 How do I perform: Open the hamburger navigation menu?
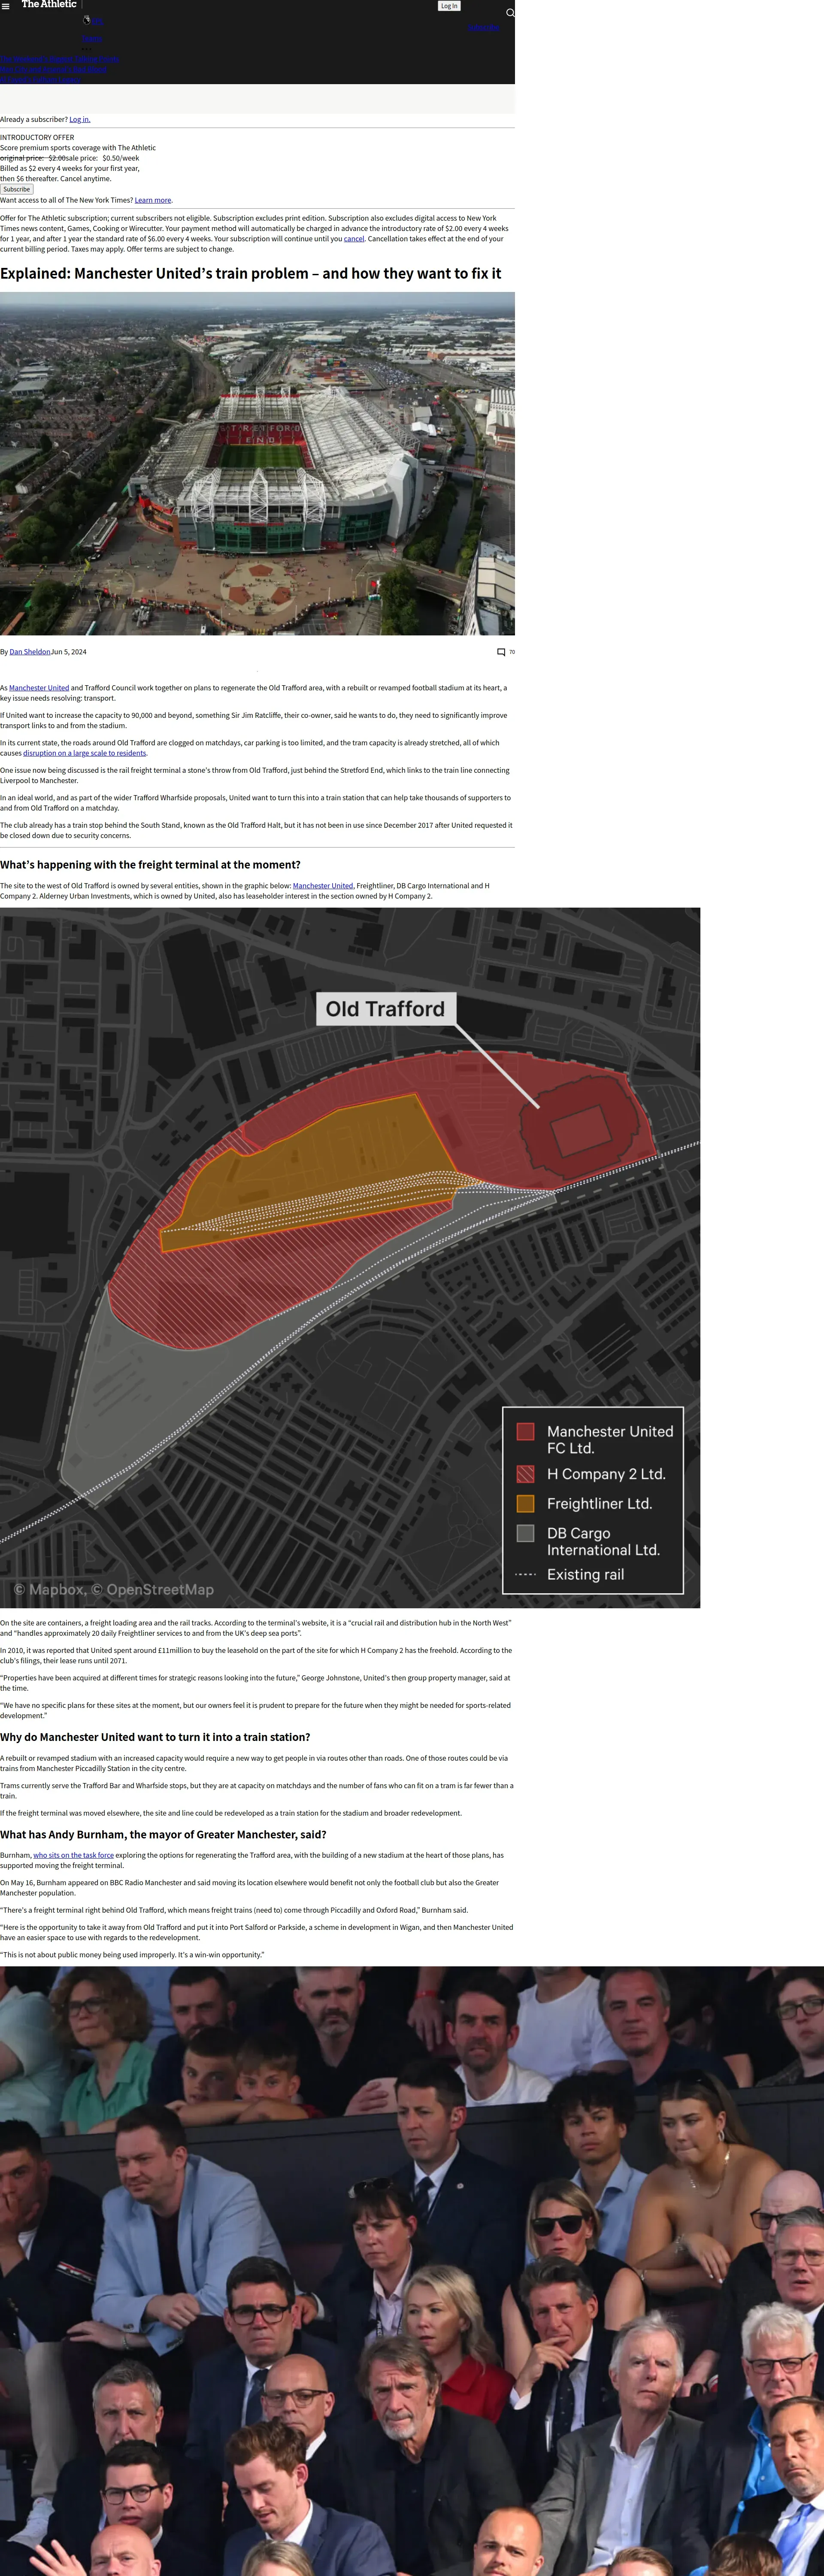pyautogui.click(x=6, y=6)
